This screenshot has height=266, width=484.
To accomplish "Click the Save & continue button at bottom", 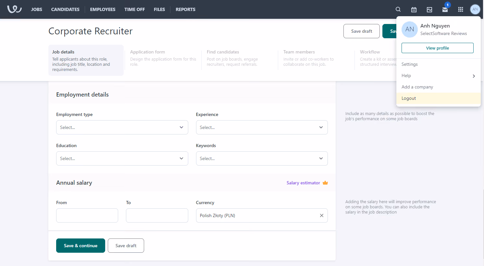I will pos(81,246).
